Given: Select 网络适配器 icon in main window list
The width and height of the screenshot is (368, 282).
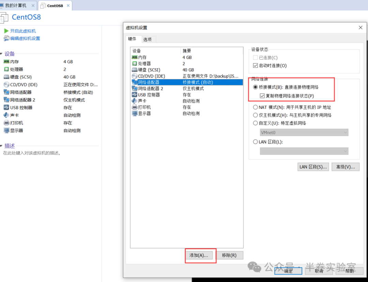Looking at the screenshot, I should pos(6,92).
